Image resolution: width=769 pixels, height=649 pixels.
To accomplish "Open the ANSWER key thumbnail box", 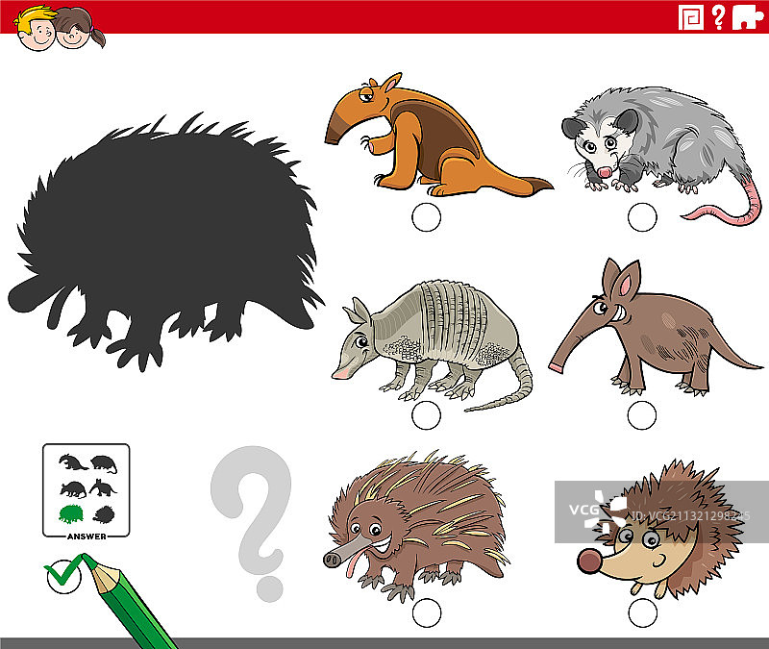I will pyautogui.click(x=87, y=490).
